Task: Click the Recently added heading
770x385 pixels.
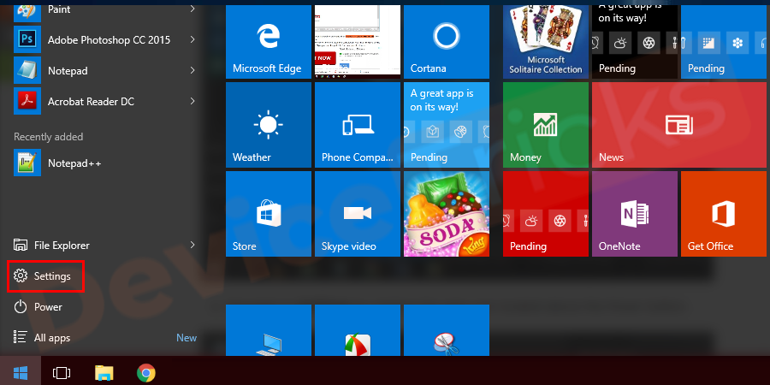Action: 48,137
